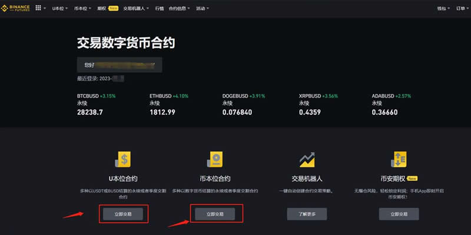
Task: Open the 活动 dropdown menu
Action: 203,9
